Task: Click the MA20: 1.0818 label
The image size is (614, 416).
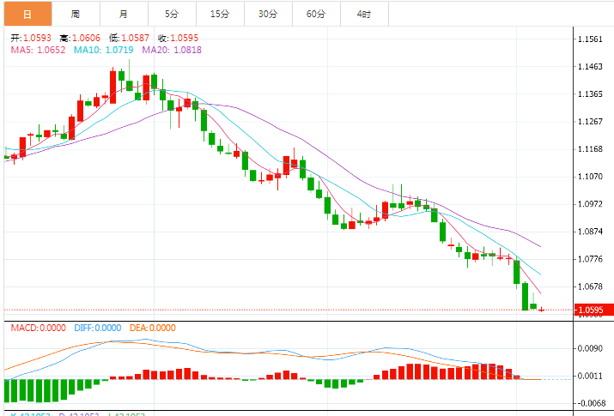Action: (x=172, y=50)
